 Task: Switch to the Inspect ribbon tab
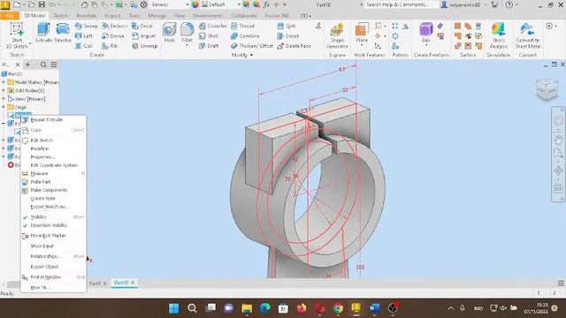[112, 16]
